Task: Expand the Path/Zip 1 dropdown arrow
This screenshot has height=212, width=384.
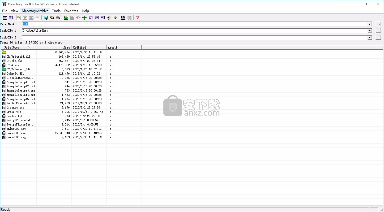Action: [x=370, y=31]
